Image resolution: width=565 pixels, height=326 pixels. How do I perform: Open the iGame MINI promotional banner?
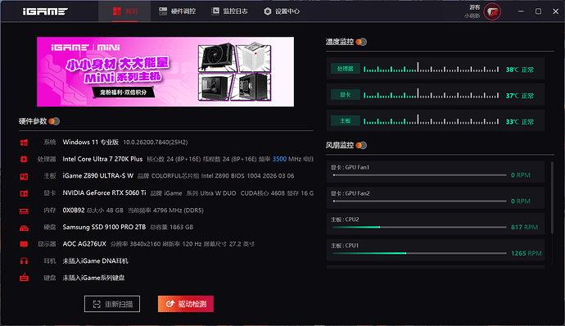tap(165, 71)
